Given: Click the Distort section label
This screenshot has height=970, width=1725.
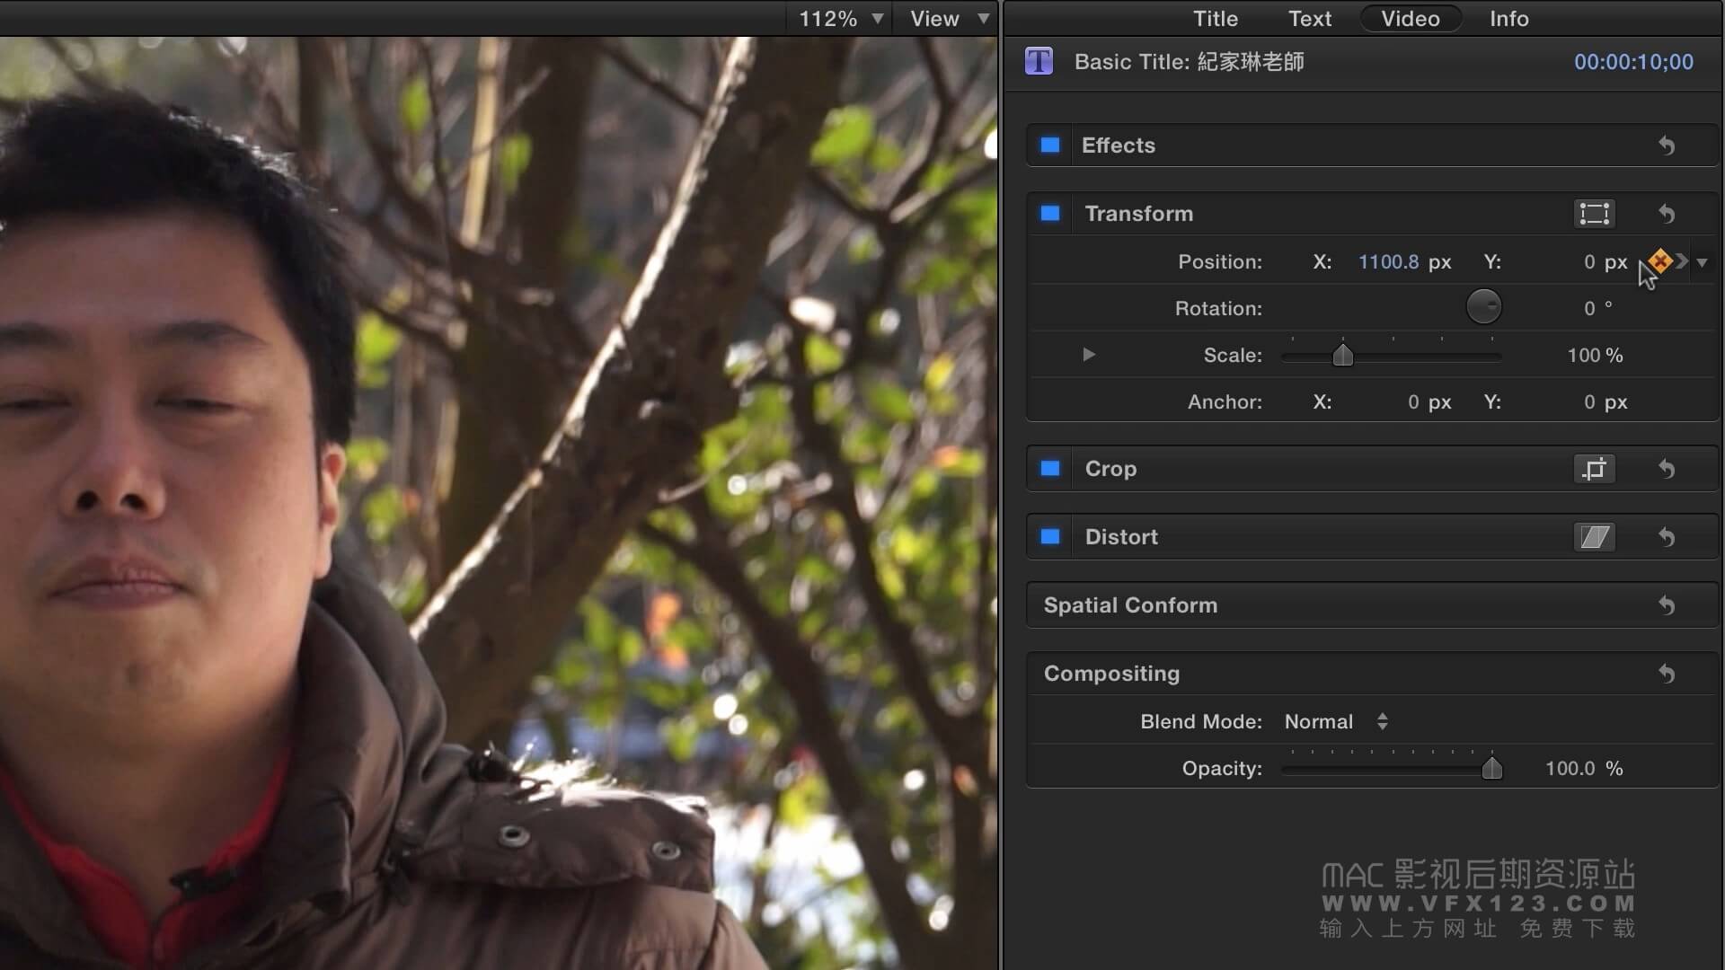Looking at the screenshot, I should (x=1121, y=537).
